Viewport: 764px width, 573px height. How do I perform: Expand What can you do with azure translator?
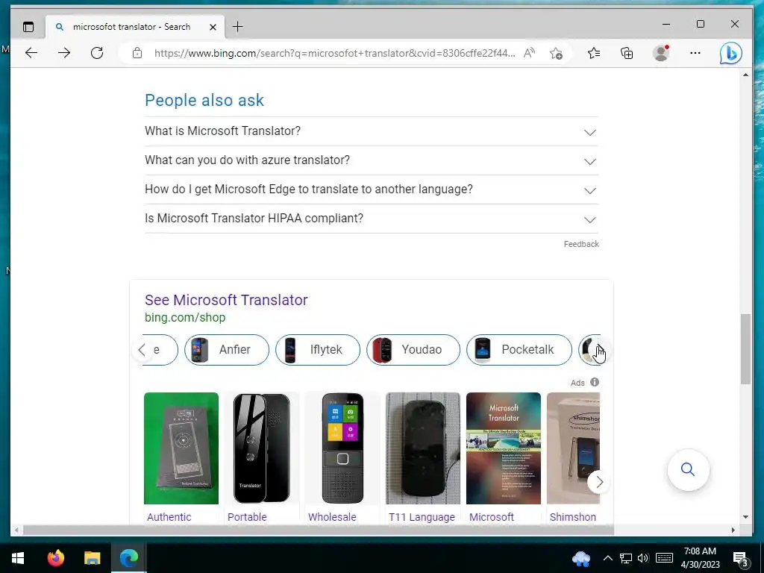(x=372, y=160)
